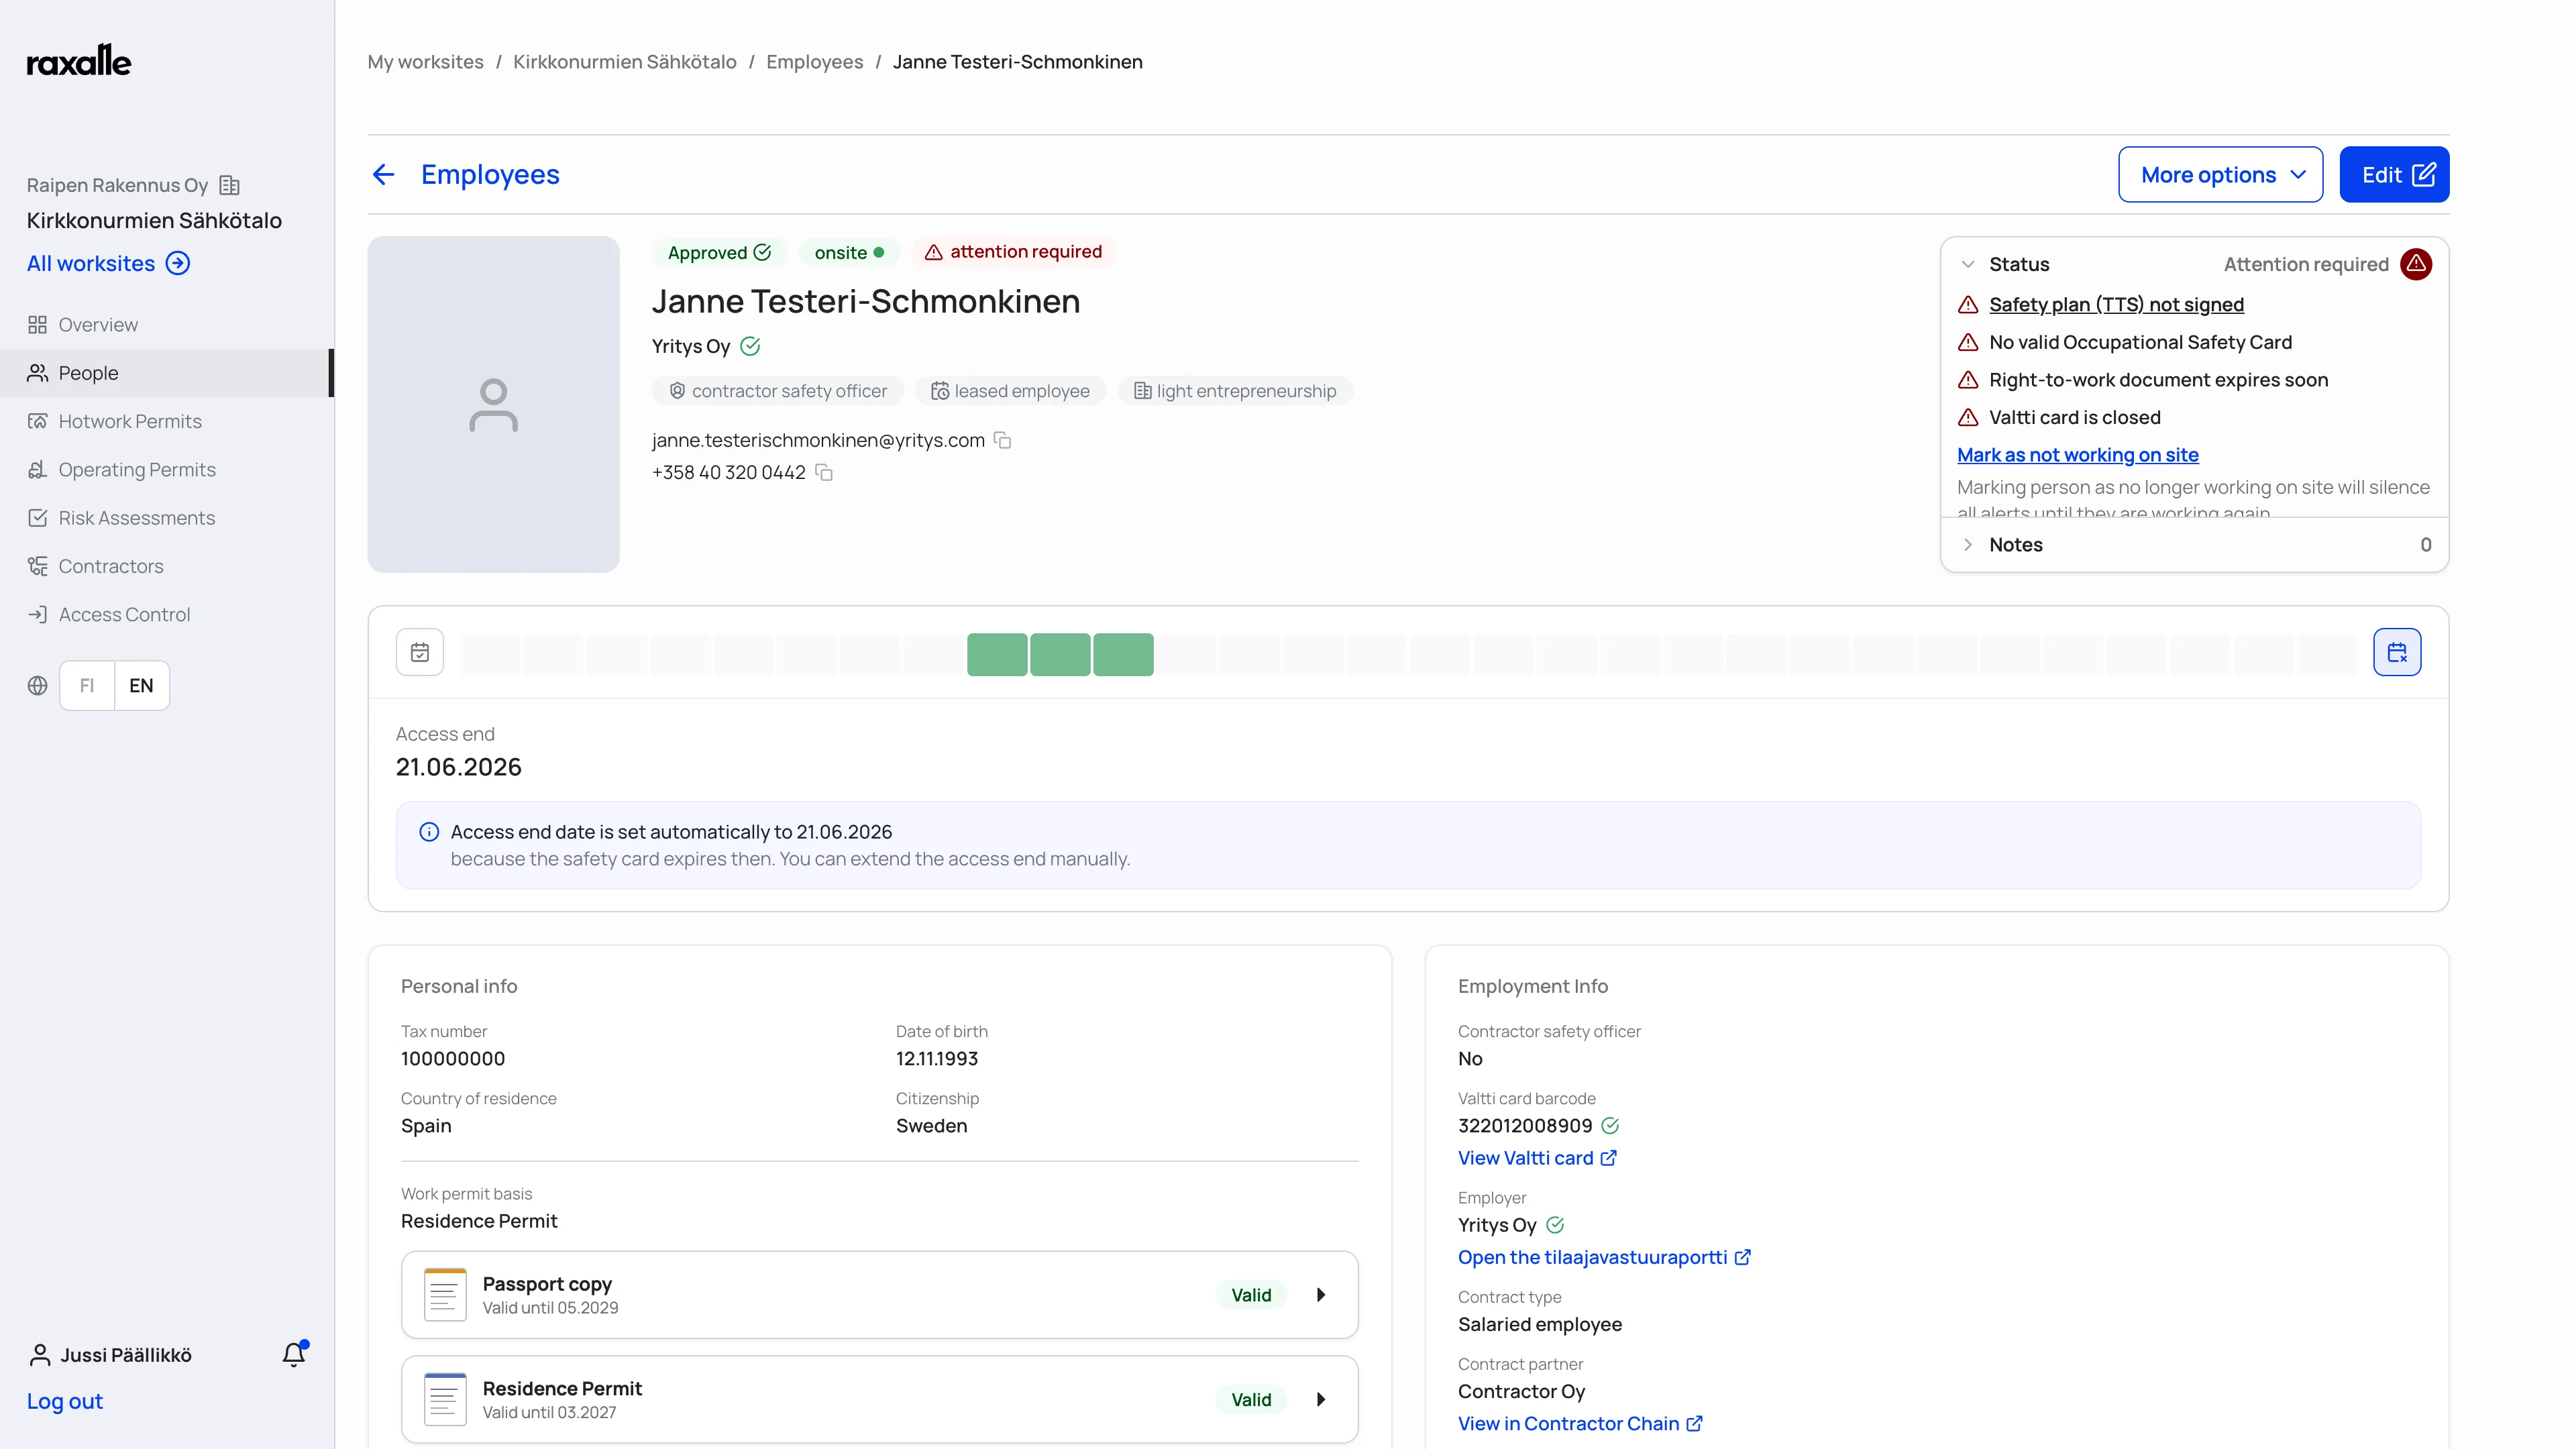Click the globe language icon

[37, 685]
